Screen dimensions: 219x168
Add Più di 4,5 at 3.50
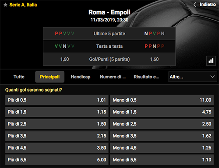[57, 148]
